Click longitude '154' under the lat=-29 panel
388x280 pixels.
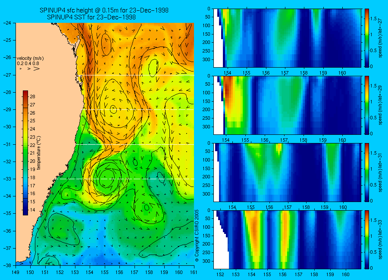click(x=226, y=140)
